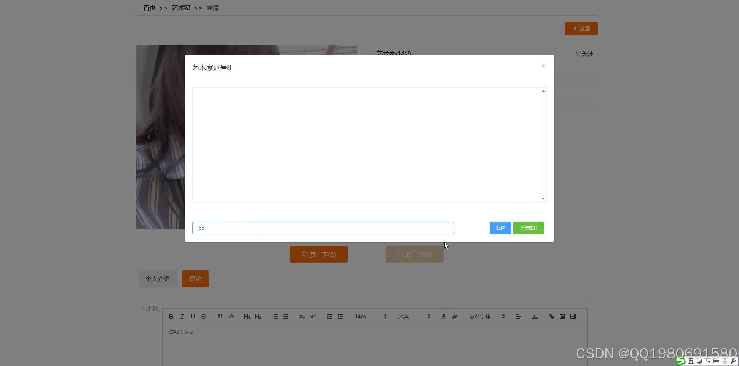Open the 文本 paragraph style dropdown
739x366 pixels.
414,316
